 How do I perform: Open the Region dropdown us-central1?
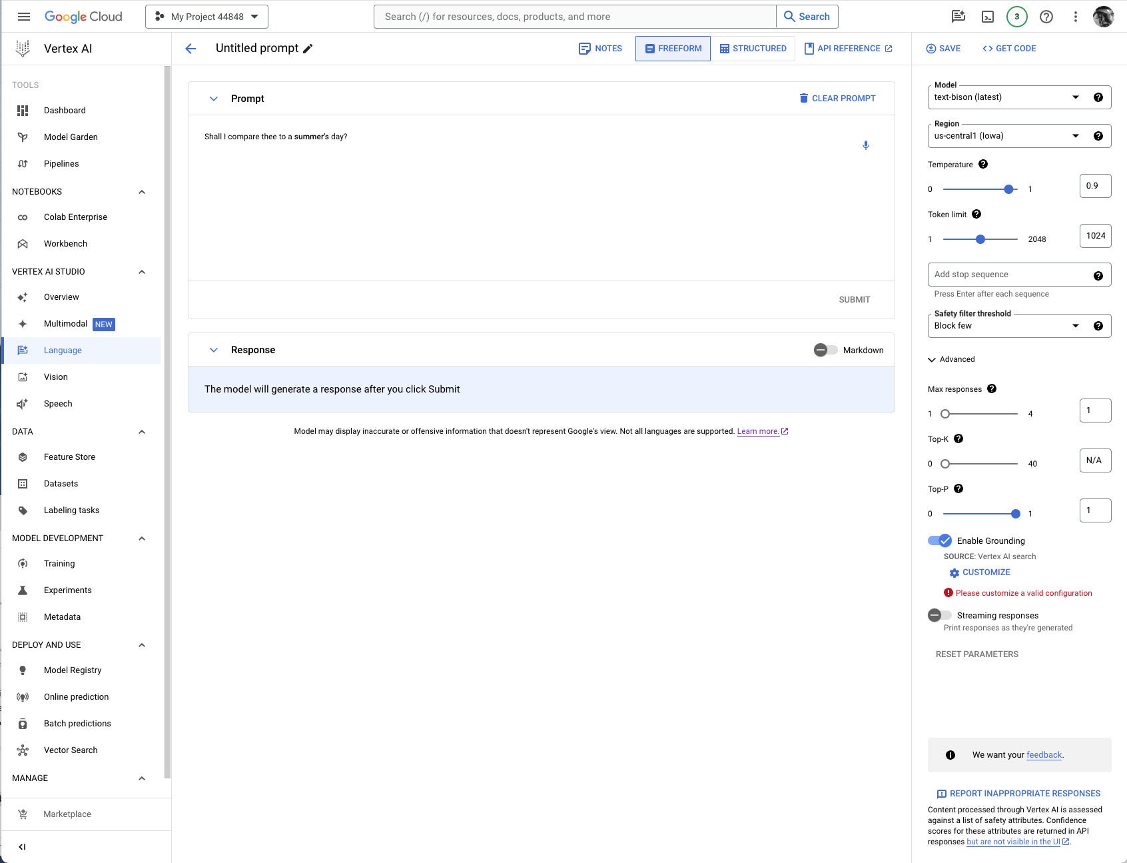click(x=1007, y=136)
